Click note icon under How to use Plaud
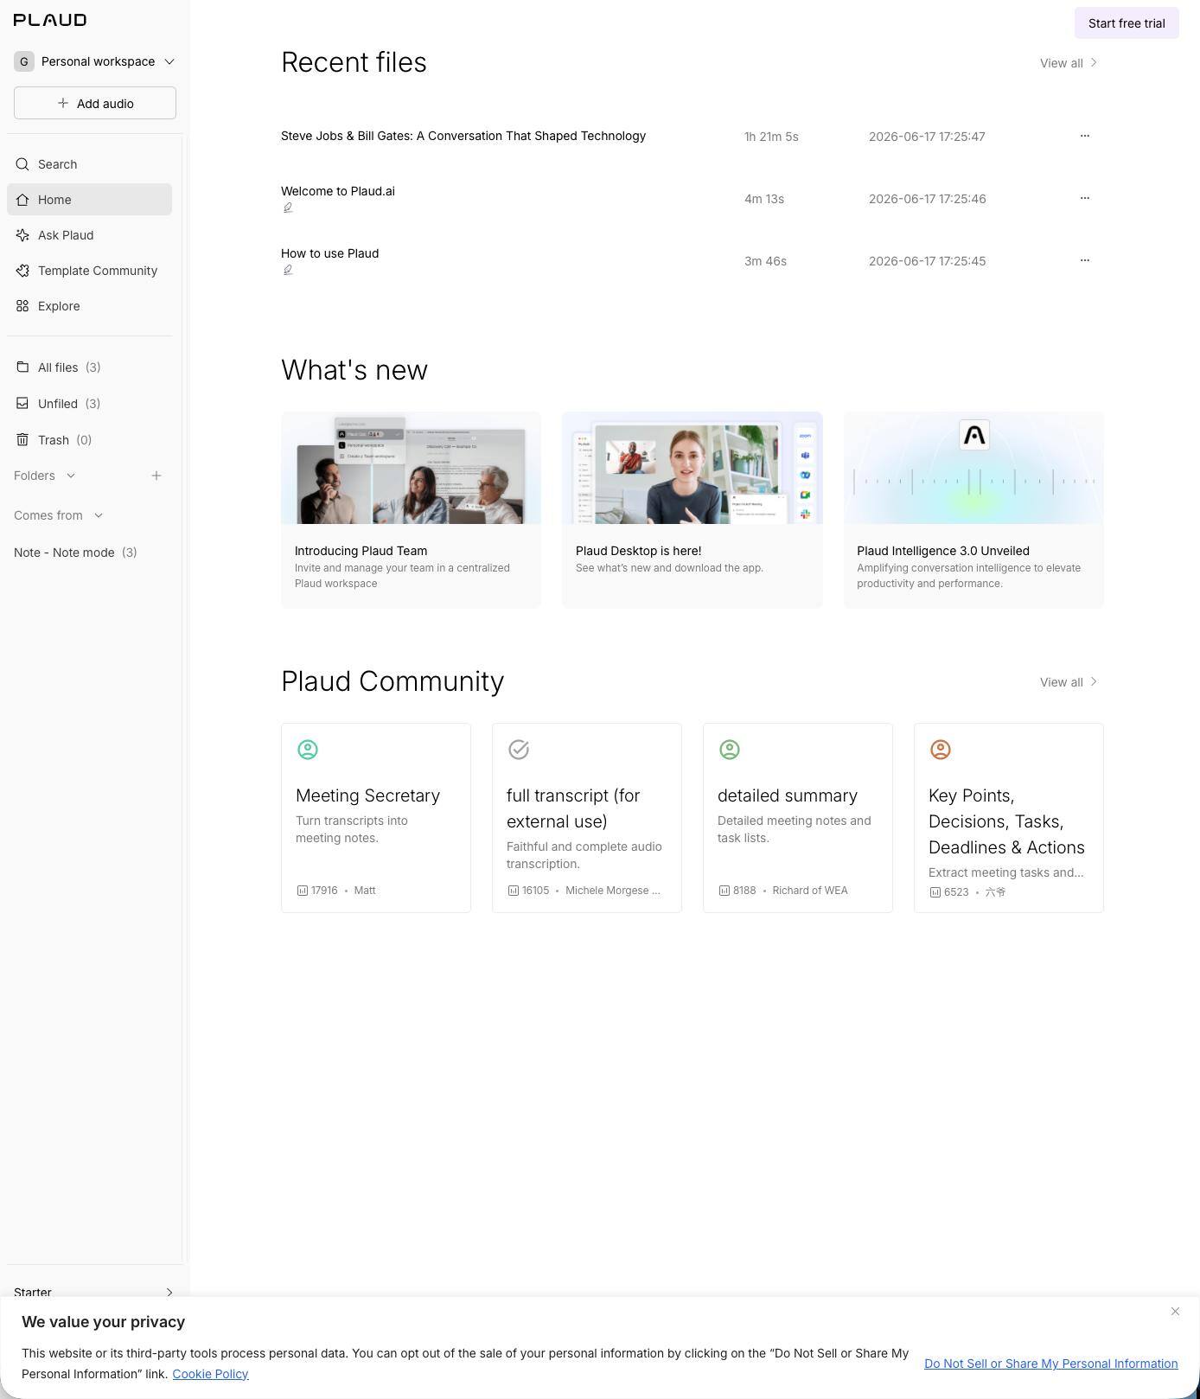 288,270
